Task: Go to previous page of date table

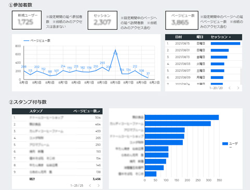Action: click(x=230, y=88)
